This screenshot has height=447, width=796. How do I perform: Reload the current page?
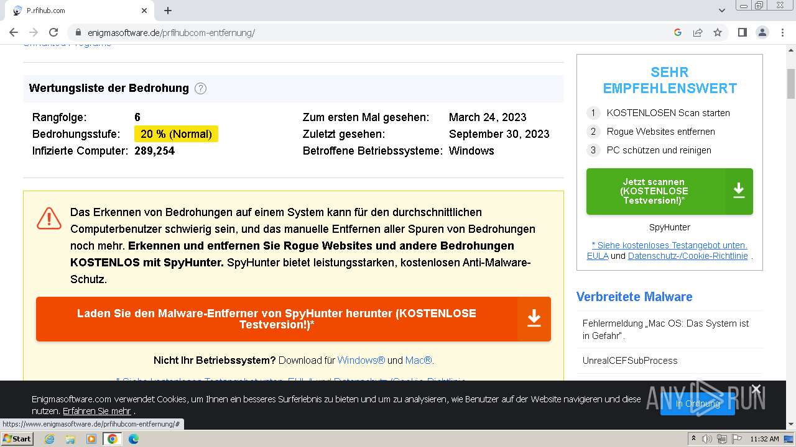click(53, 32)
